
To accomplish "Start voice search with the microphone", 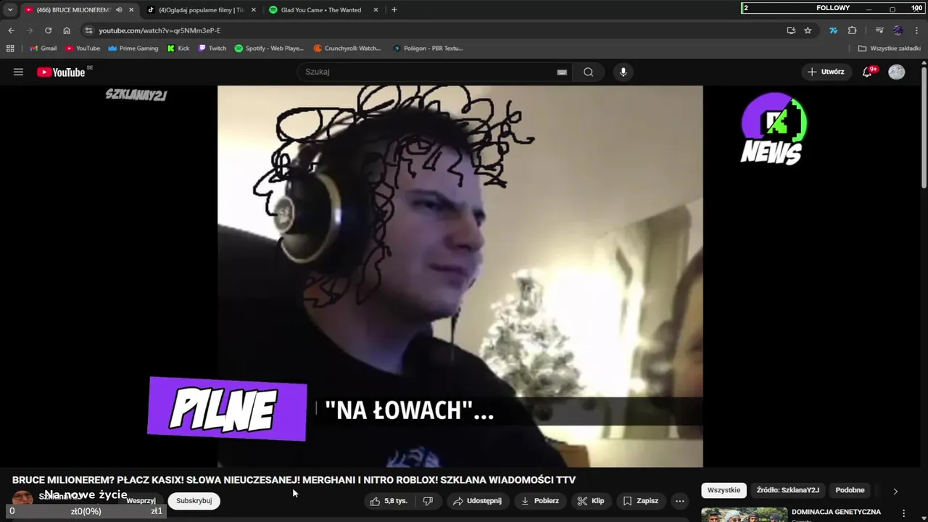I will click(x=623, y=72).
